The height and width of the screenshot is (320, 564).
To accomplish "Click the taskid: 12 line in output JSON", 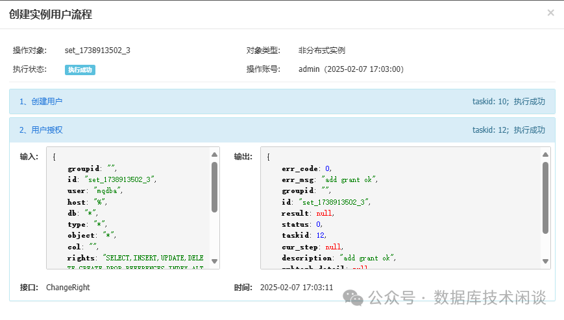I will 304,235.
